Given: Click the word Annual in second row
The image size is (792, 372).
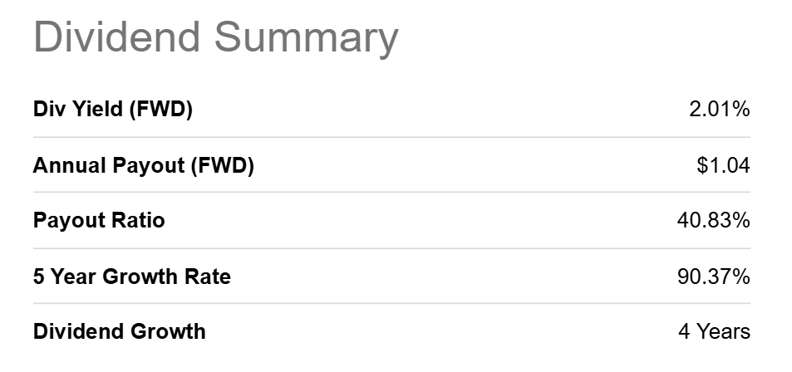Looking at the screenshot, I should [x=69, y=165].
